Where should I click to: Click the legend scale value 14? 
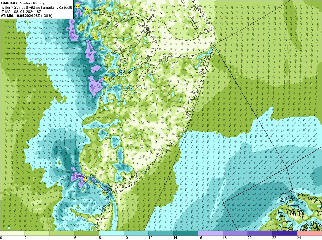click(175, 238)
